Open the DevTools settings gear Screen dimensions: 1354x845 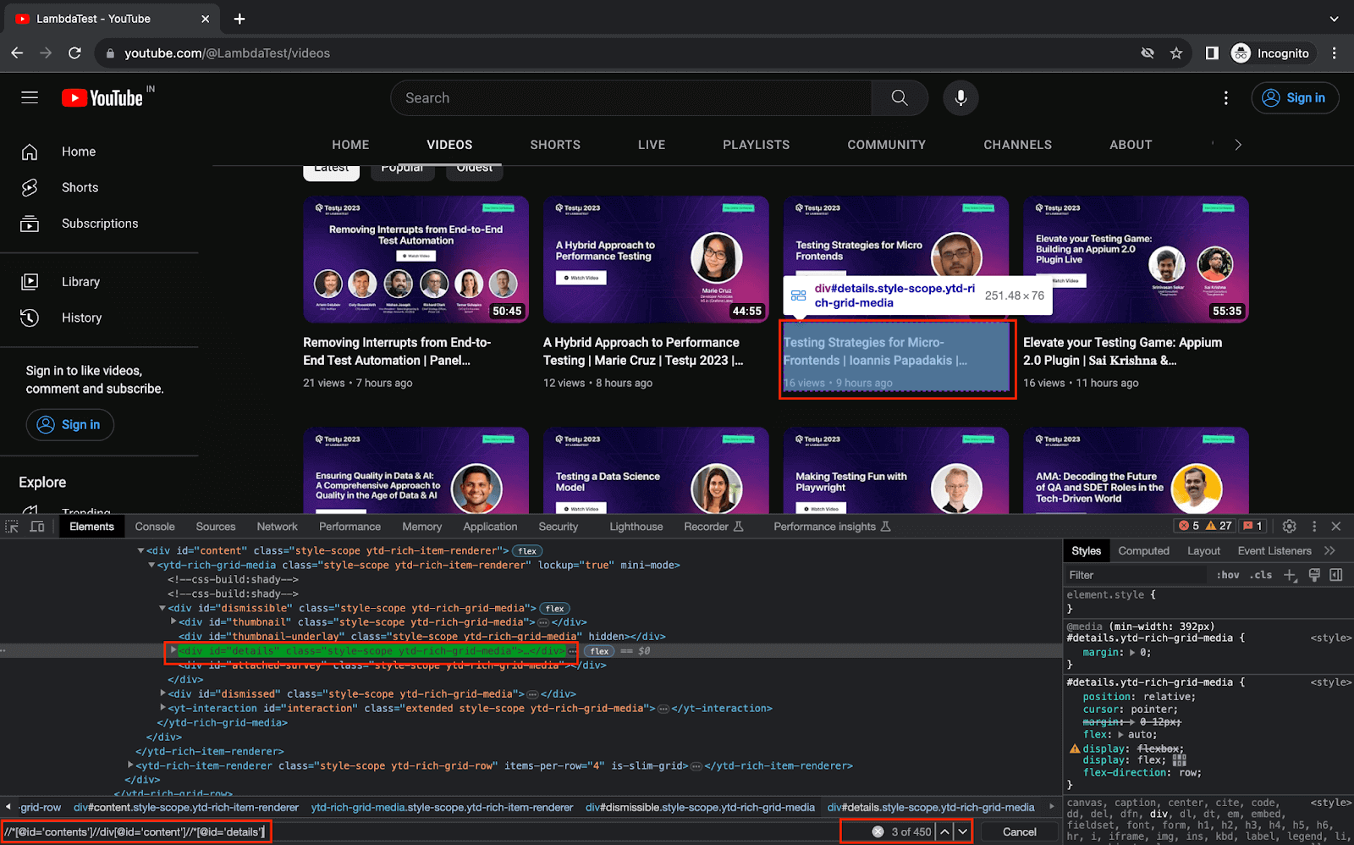pos(1289,526)
